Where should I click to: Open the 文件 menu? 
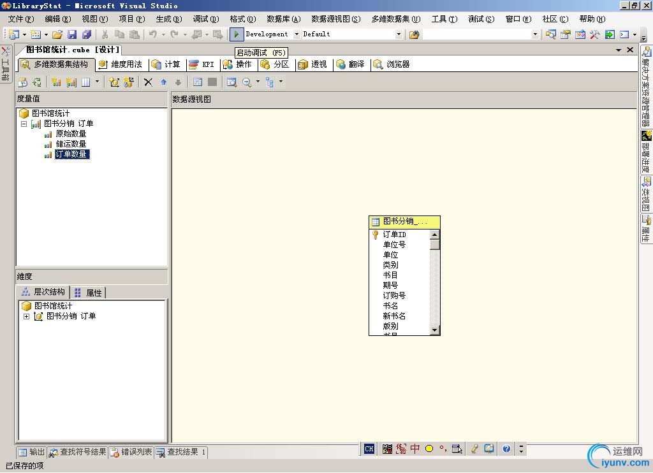coord(21,19)
